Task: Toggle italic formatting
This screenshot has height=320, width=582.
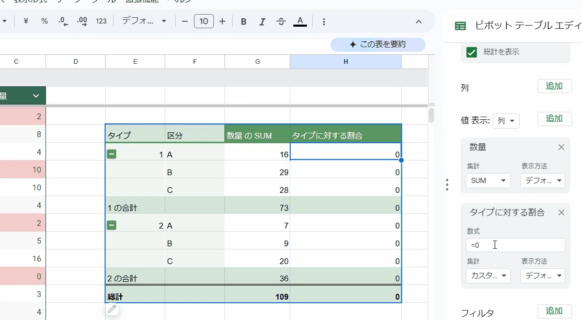Action: pos(263,21)
